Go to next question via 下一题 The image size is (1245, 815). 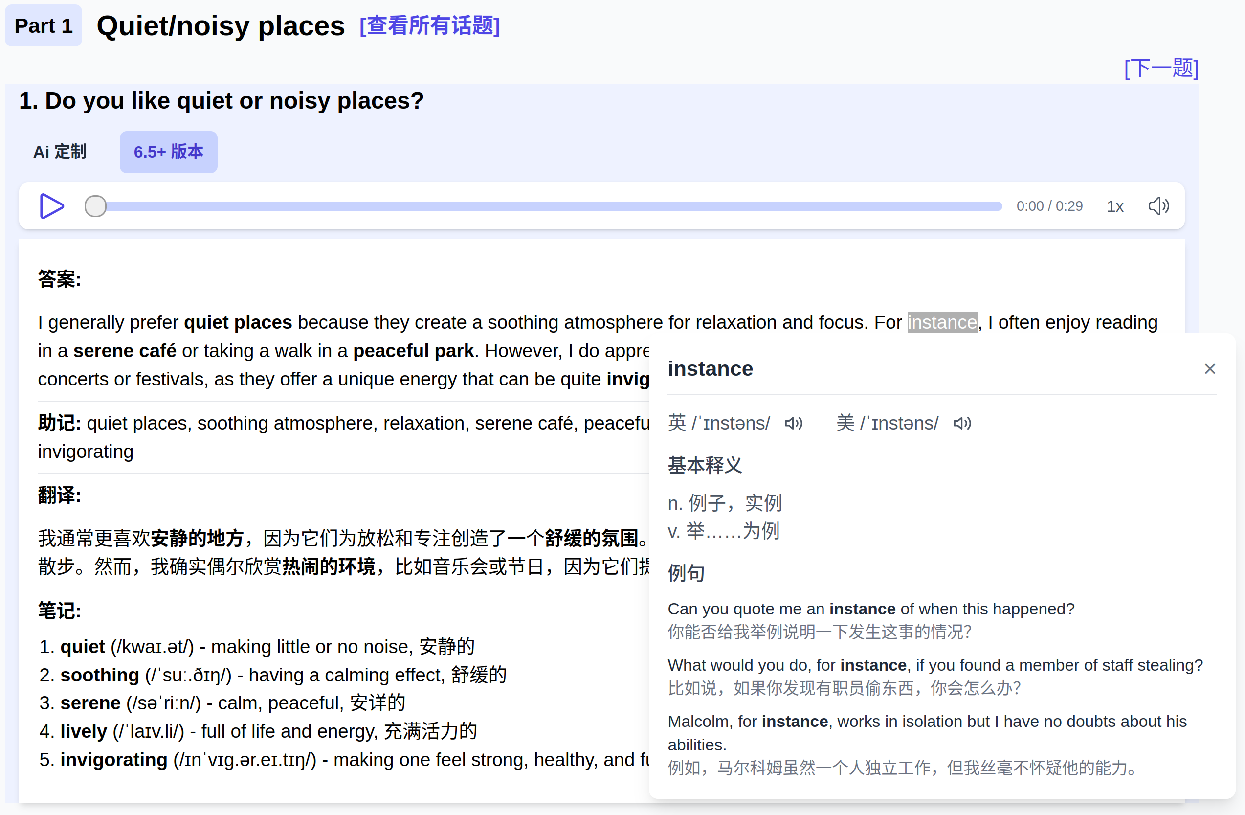tap(1161, 68)
